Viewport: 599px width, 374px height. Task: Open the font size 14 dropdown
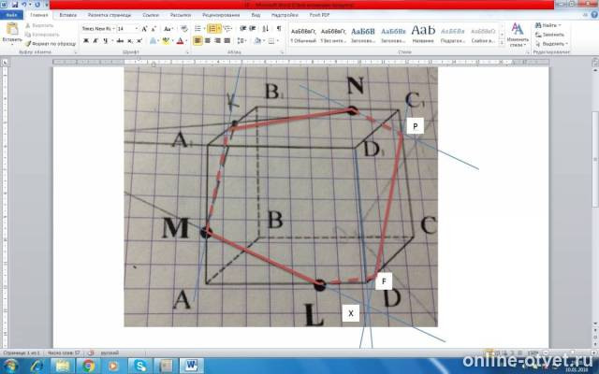(124, 29)
